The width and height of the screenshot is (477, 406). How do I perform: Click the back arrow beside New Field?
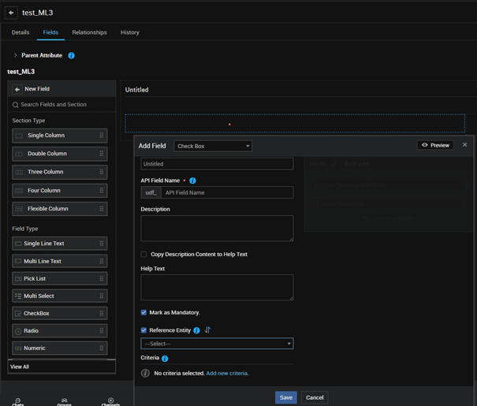pos(17,89)
